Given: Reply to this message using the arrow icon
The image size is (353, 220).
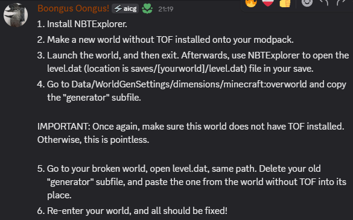Looking at the screenshot, I should [x=324, y=2].
